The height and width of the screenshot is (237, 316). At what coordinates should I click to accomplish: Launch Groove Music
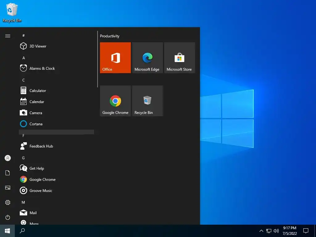click(56, 190)
